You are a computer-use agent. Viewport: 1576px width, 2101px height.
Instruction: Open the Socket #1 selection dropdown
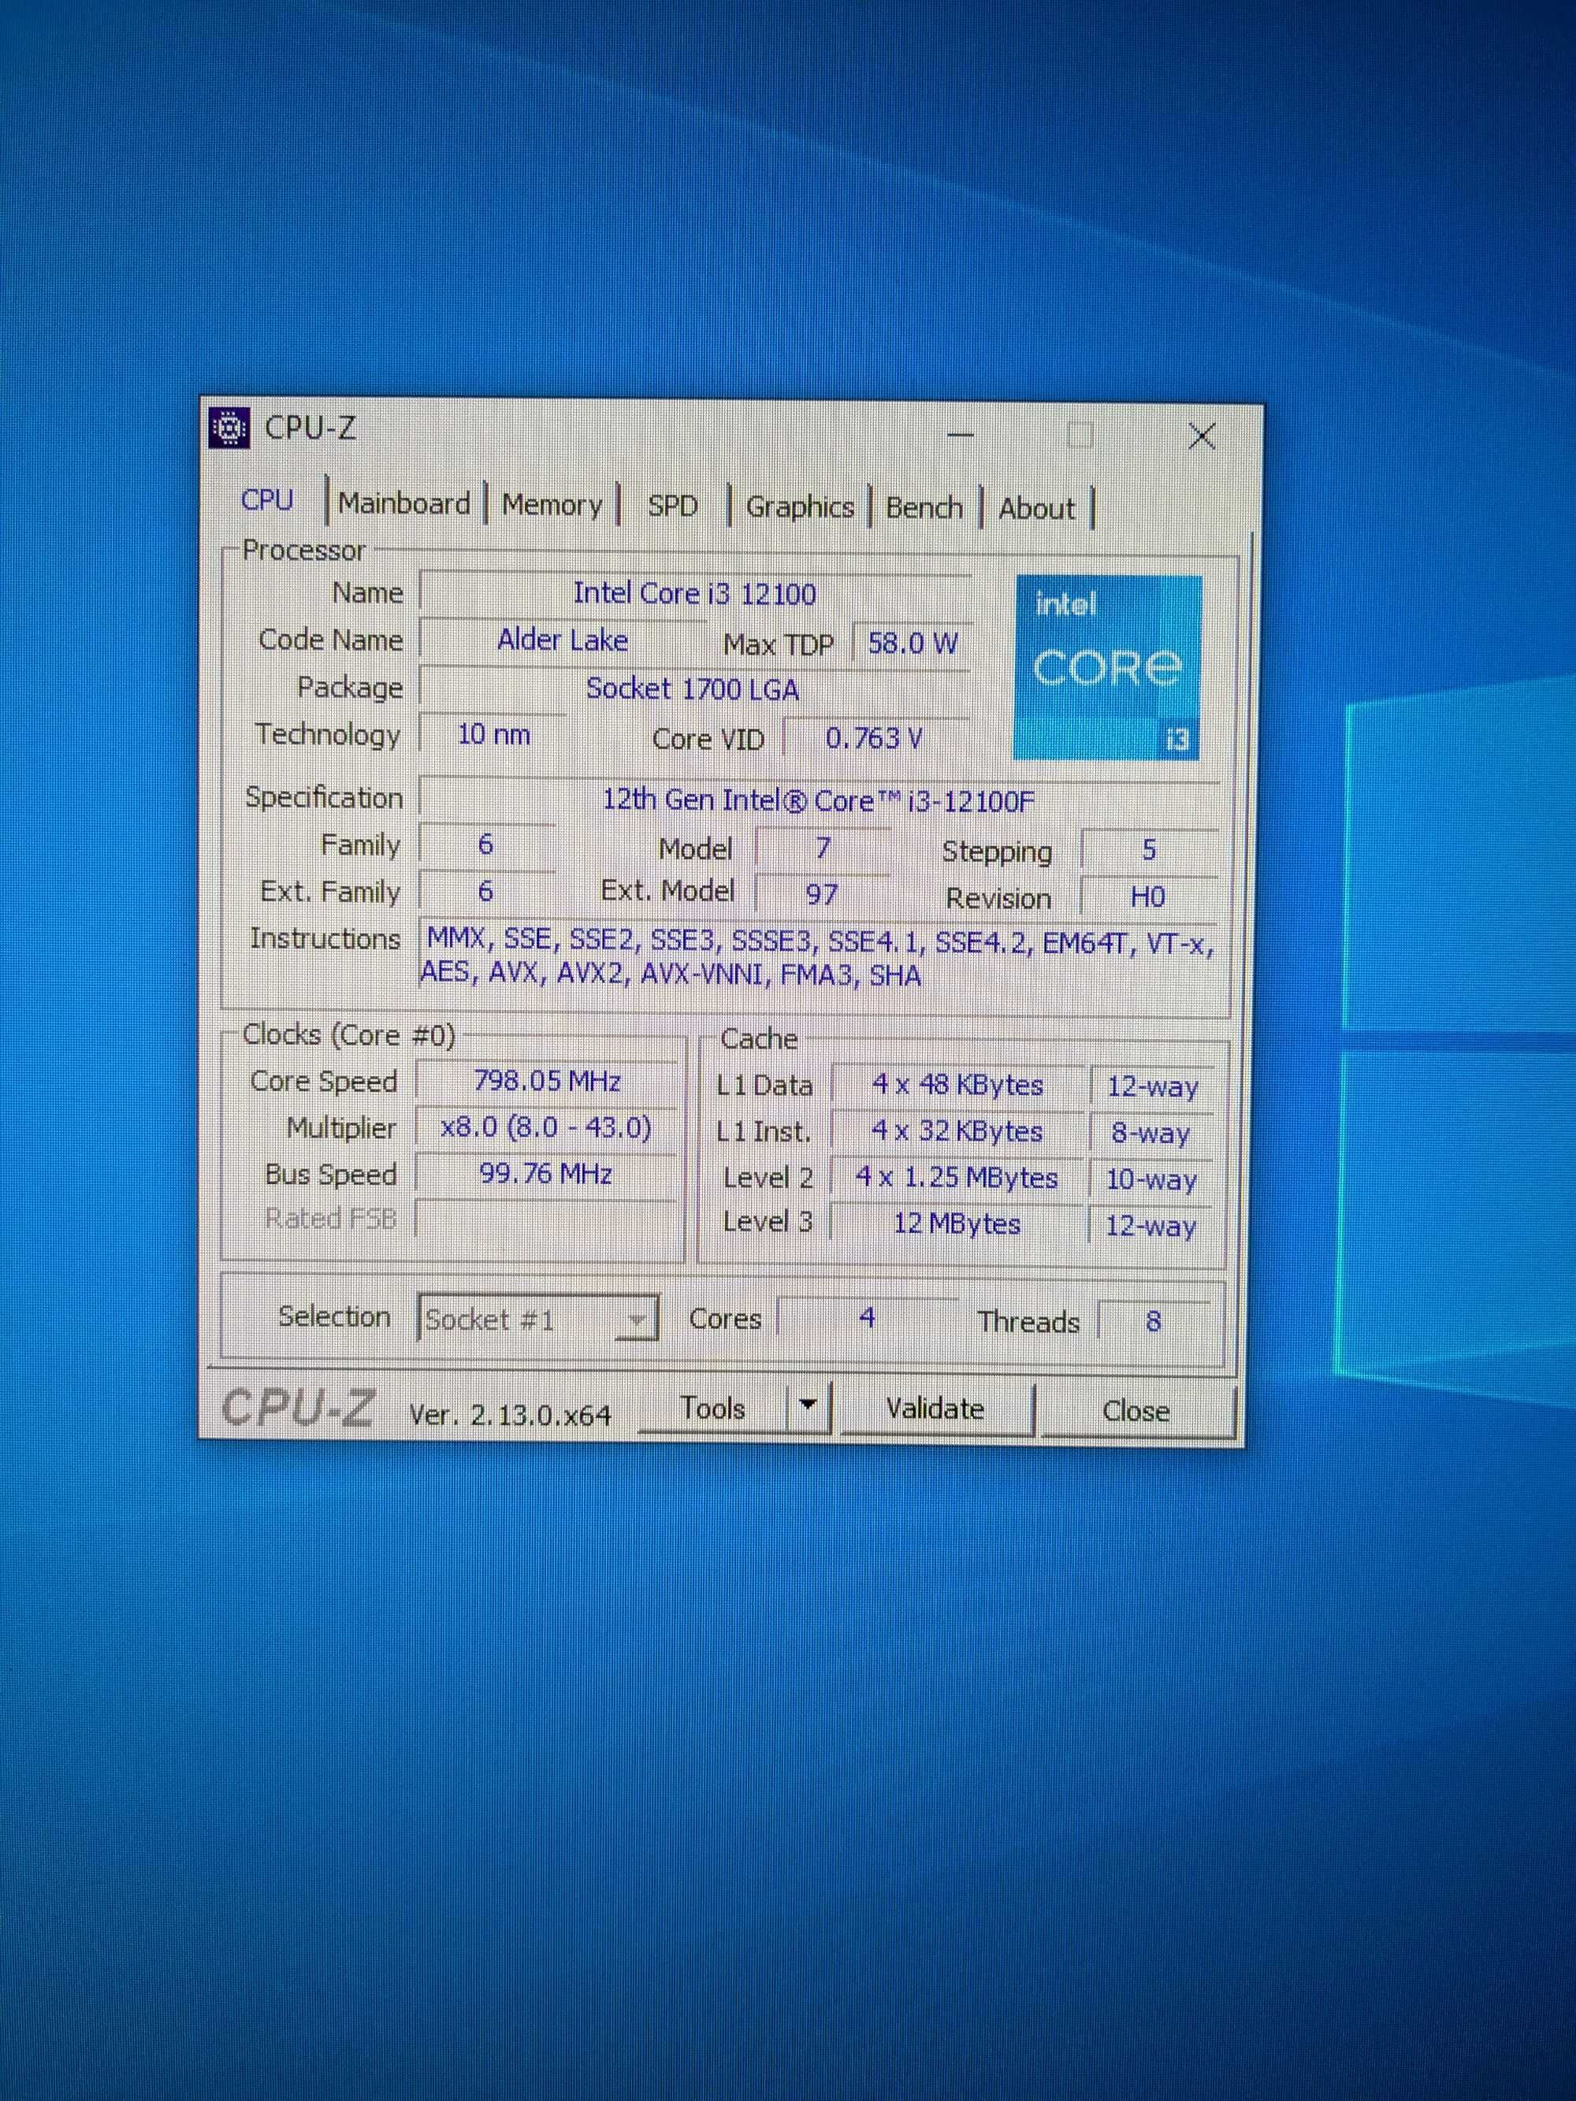pyautogui.click(x=537, y=1319)
